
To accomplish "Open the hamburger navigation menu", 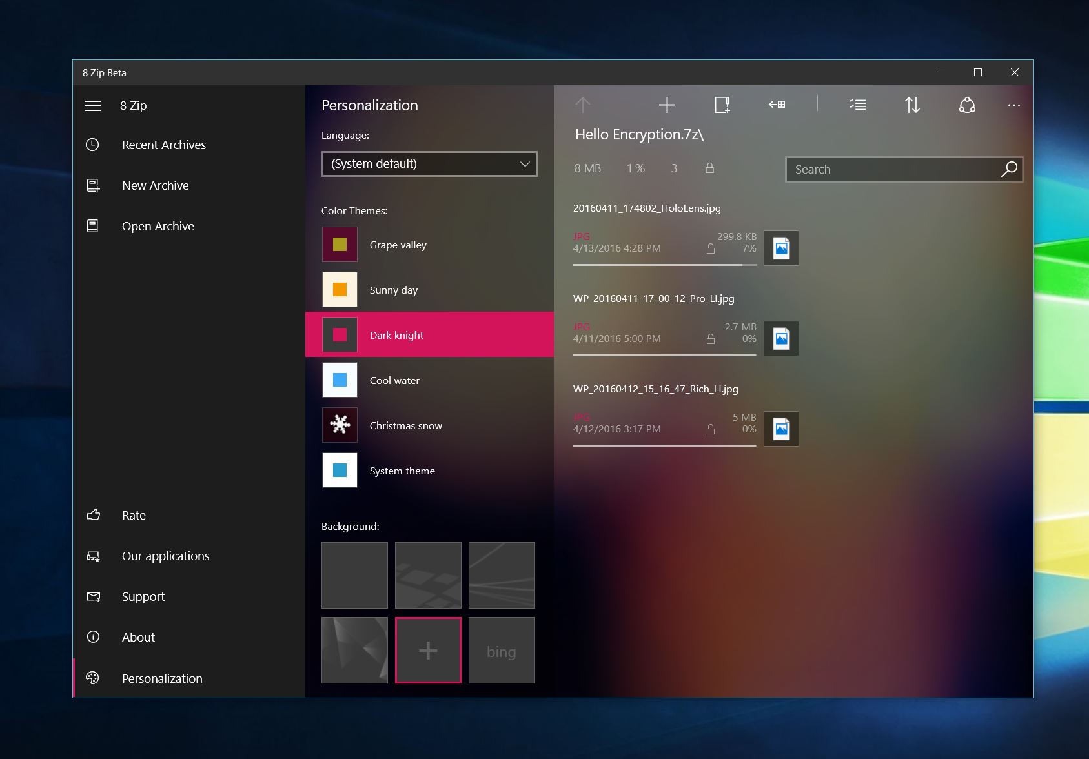I will 92,105.
